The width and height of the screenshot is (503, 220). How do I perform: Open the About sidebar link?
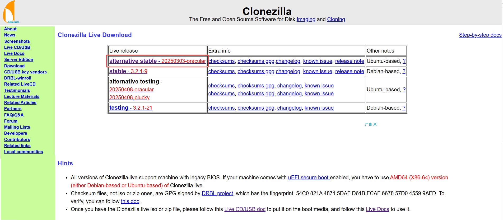pos(10,29)
